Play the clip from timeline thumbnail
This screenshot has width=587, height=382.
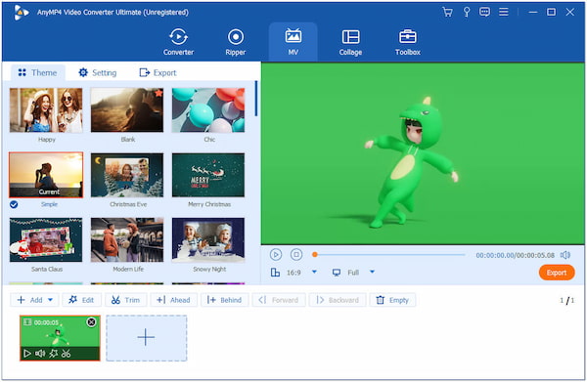(27, 354)
